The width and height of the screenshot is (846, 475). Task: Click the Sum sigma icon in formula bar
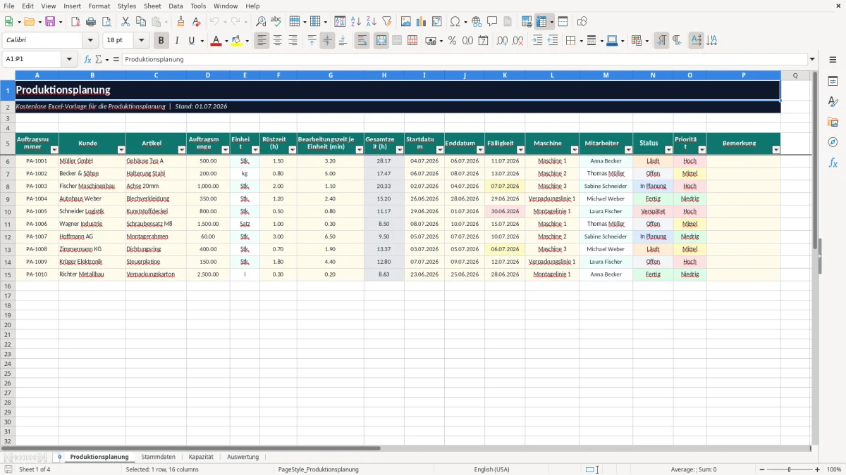coord(99,60)
